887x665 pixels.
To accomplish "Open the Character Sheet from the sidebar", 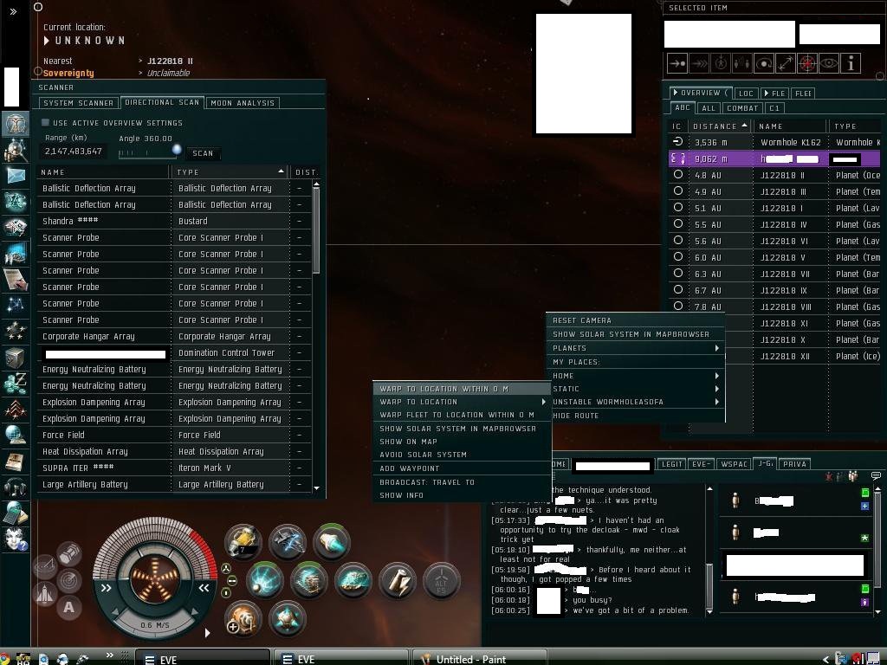I will (16, 125).
